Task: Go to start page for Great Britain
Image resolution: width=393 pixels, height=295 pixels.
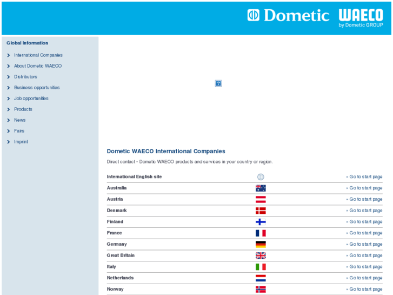Action: coord(364,255)
